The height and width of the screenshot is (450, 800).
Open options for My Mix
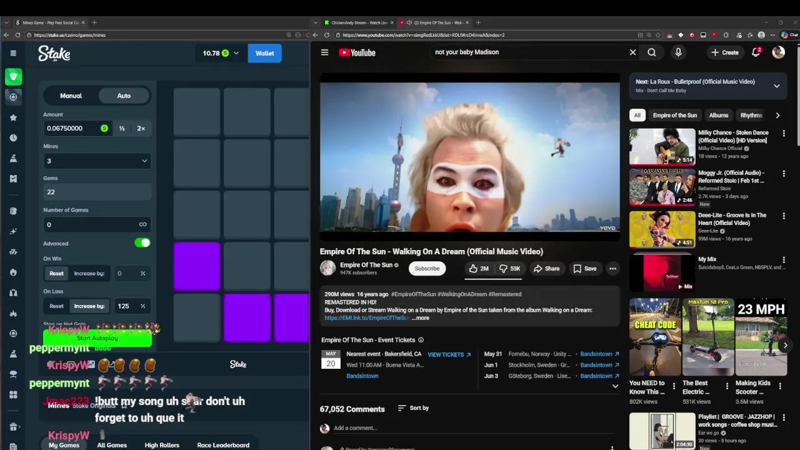[x=783, y=259]
